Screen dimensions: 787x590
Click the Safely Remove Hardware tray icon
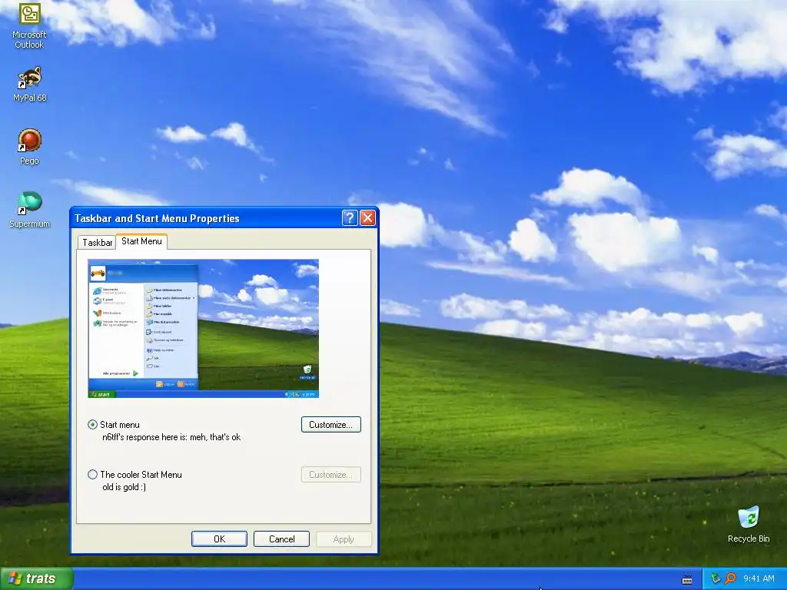click(716, 578)
